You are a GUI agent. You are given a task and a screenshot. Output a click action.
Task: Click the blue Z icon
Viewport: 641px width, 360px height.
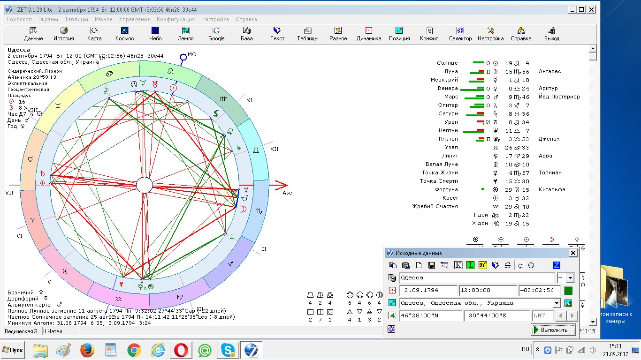(x=557, y=265)
